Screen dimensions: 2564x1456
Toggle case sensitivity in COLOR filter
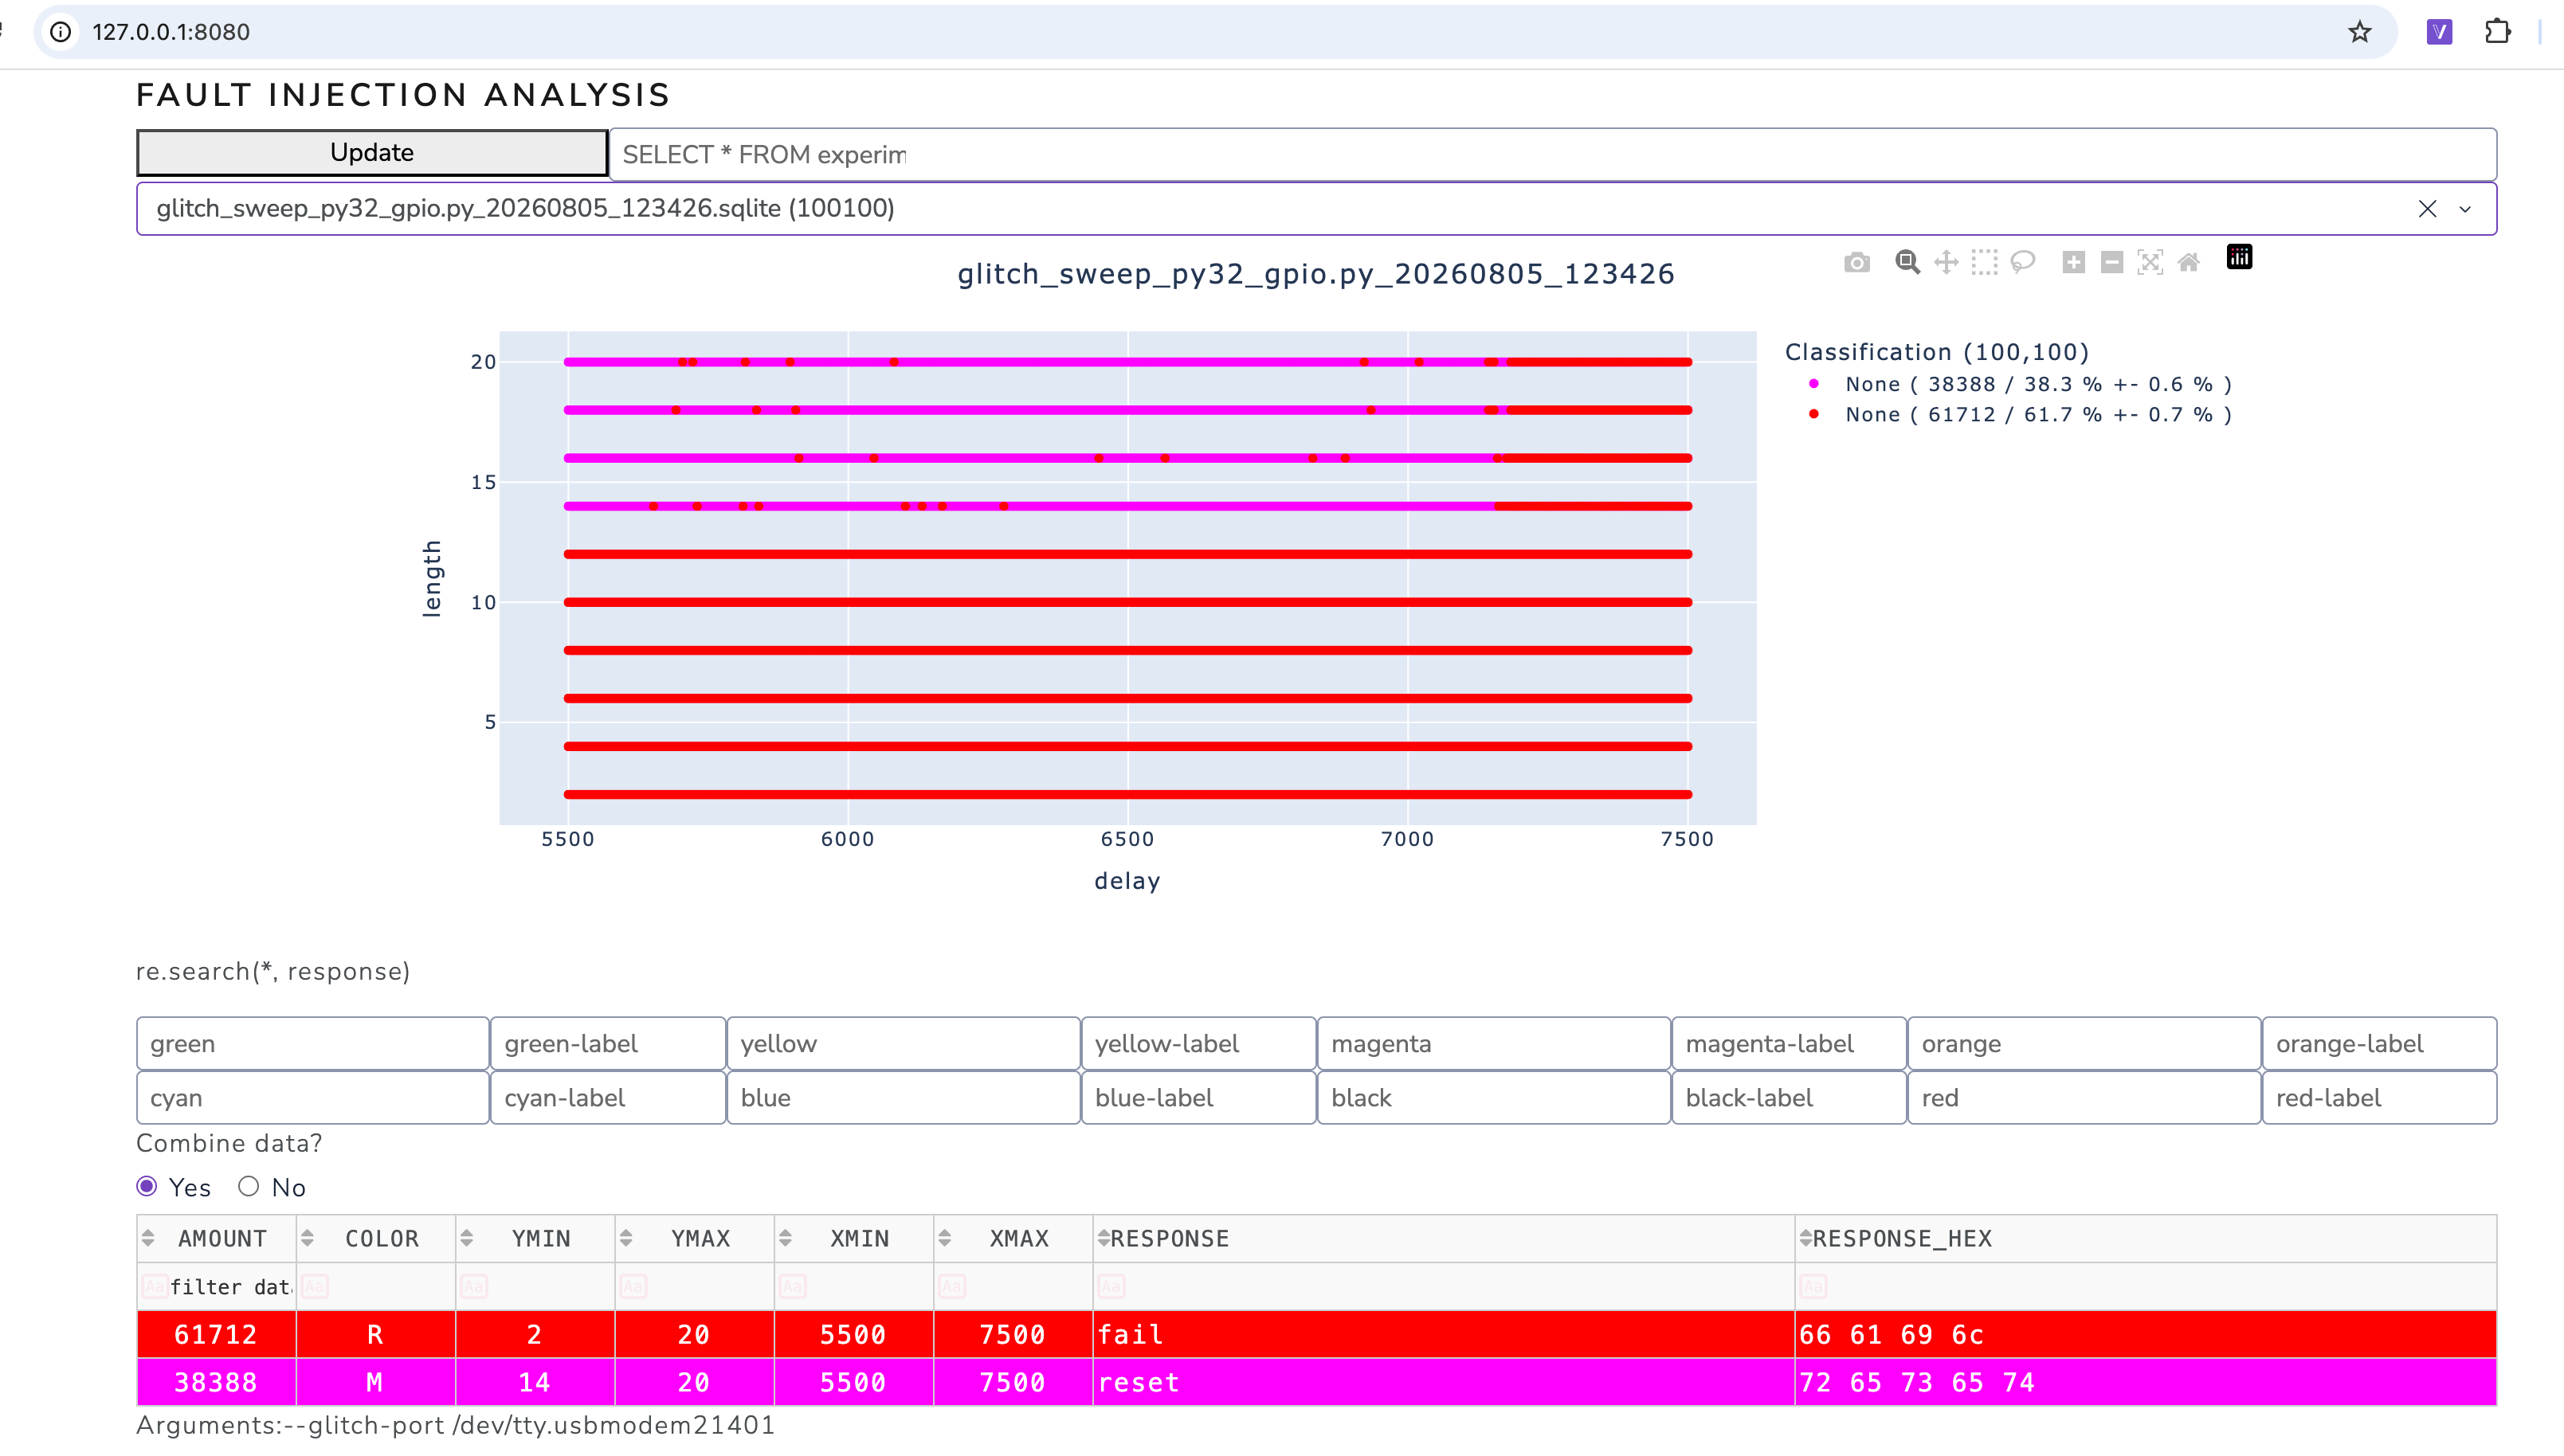click(314, 1286)
